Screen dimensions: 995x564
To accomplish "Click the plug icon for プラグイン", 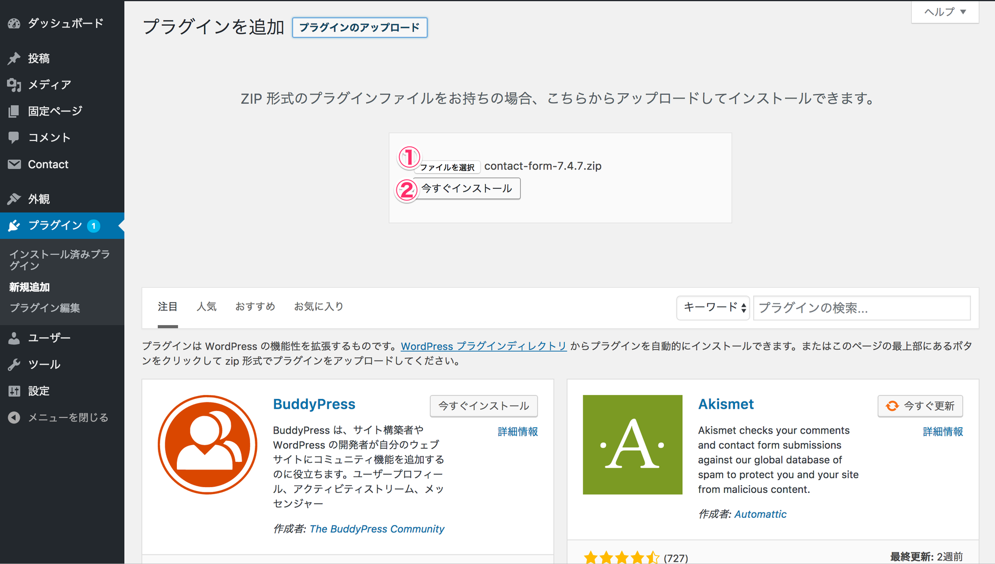I will 14,226.
